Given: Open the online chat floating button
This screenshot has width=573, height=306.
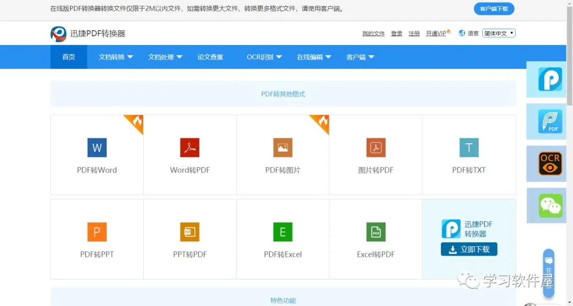Looking at the screenshot, I should [x=549, y=273].
